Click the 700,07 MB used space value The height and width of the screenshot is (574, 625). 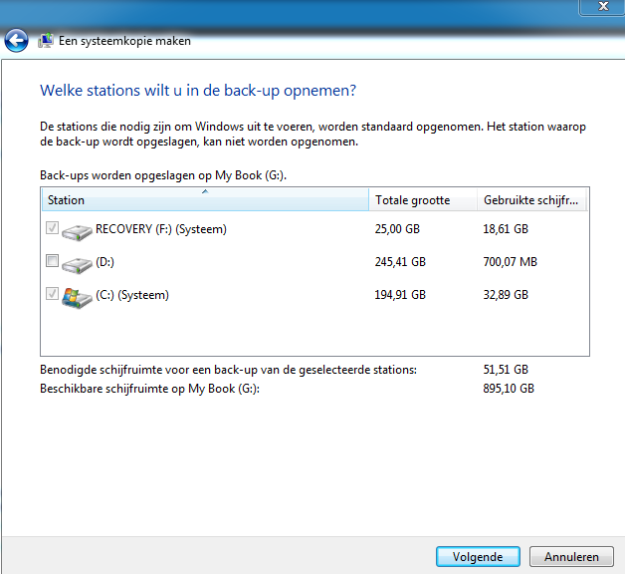point(511,262)
